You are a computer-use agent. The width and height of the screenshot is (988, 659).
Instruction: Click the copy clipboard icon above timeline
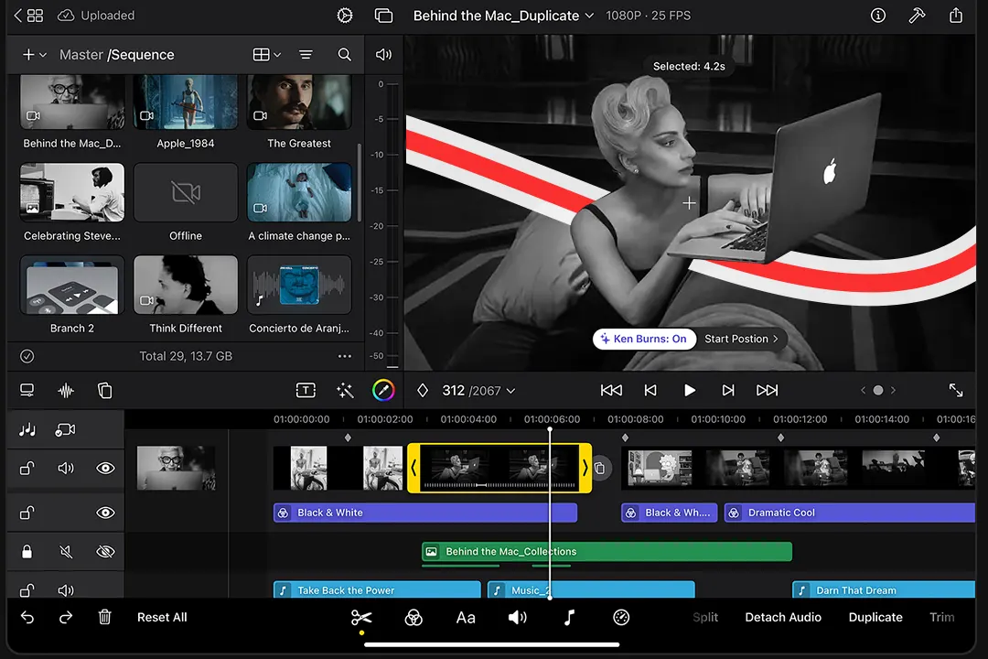point(104,390)
